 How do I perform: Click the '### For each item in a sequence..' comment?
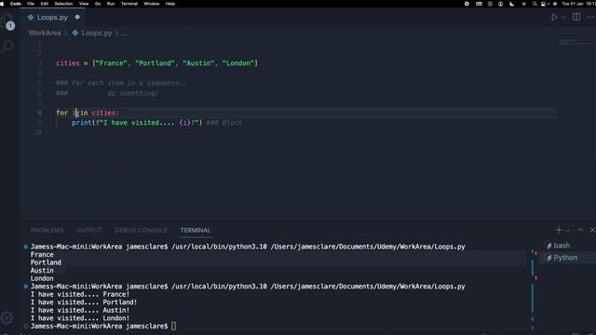(121, 83)
